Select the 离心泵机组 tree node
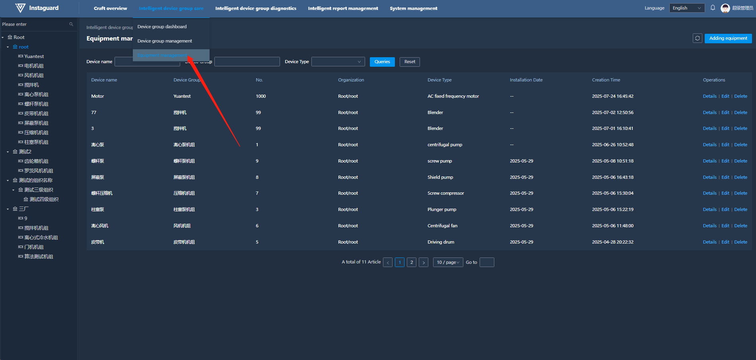This screenshot has width=756, height=360. coord(36,95)
